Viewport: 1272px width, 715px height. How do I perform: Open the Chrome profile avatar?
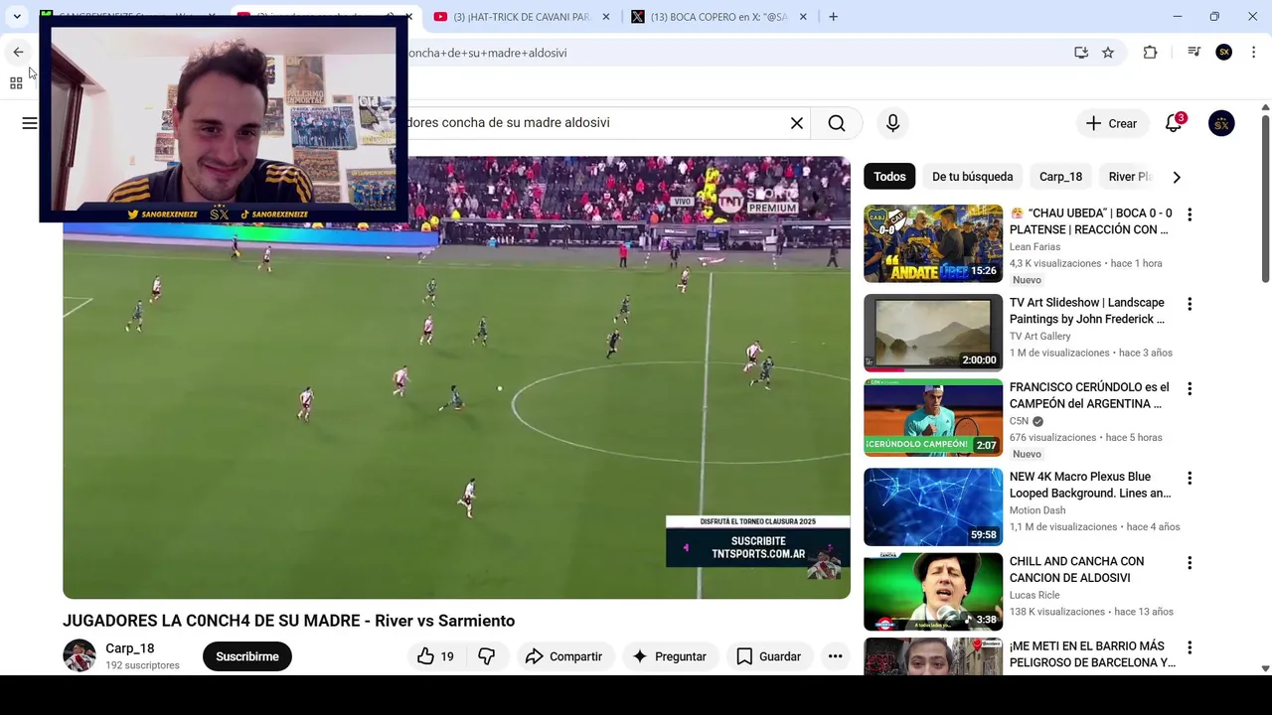pos(1224,53)
